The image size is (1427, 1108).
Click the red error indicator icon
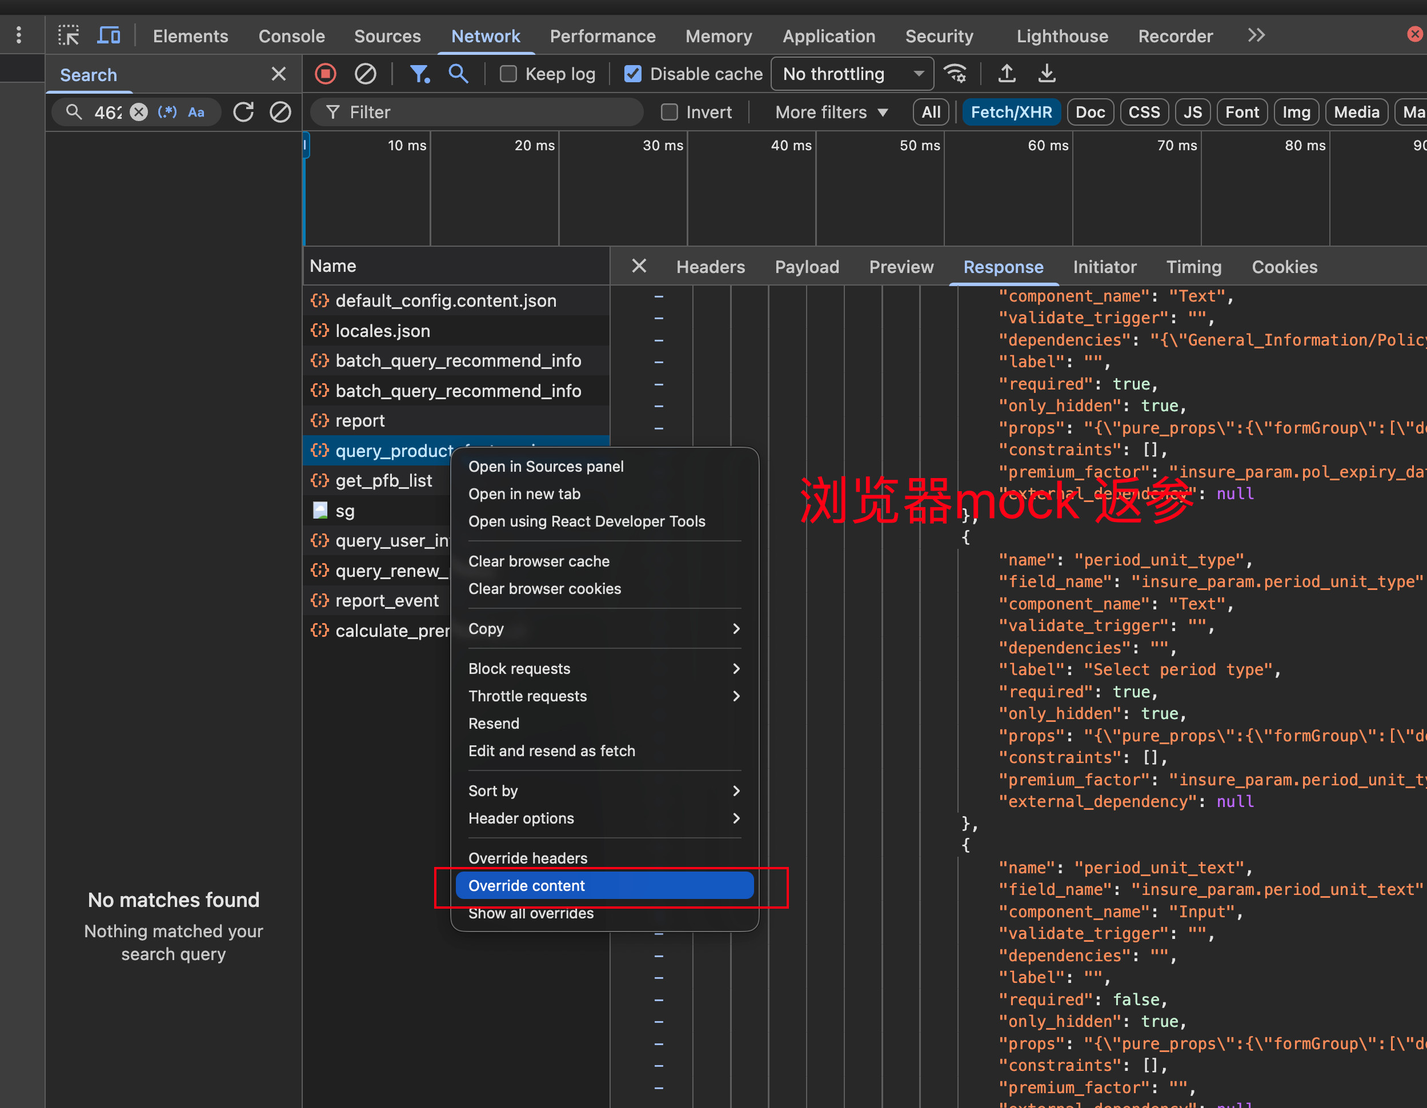coord(1414,34)
